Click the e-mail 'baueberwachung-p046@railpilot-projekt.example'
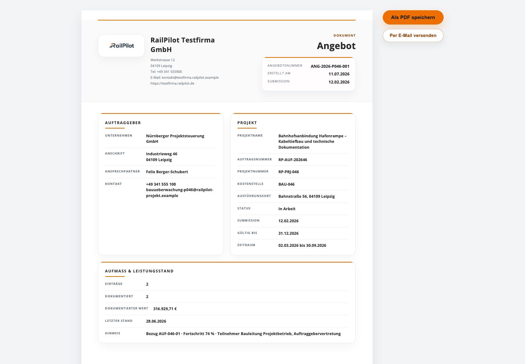Image resolution: width=525 pixels, height=364 pixels. tap(180, 193)
